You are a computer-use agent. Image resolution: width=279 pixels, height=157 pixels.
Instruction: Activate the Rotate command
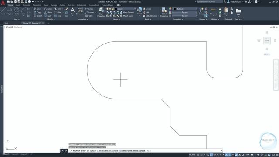click(x=48, y=9)
